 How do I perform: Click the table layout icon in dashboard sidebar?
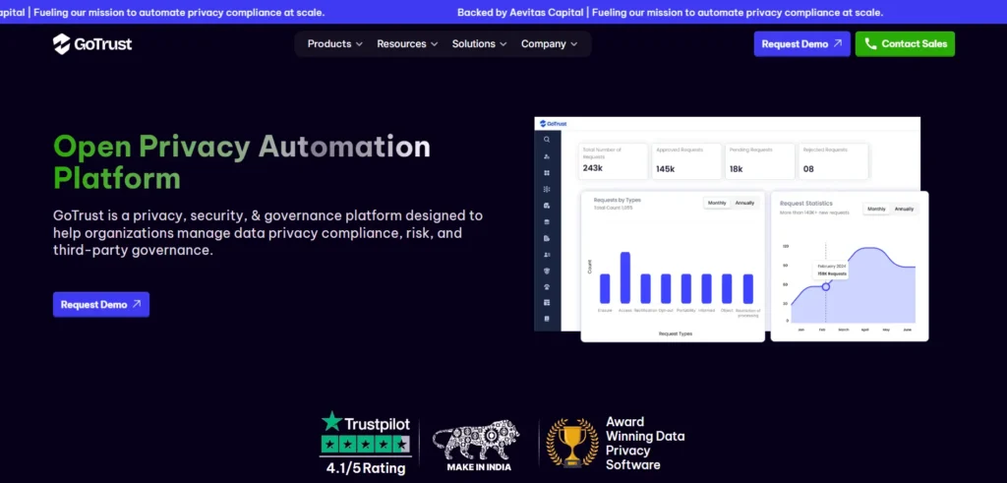click(x=547, y=303)
